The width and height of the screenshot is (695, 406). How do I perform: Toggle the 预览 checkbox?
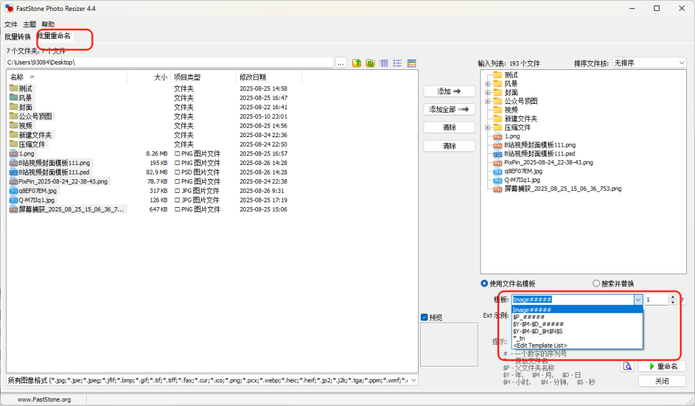(x=425, y=317)
